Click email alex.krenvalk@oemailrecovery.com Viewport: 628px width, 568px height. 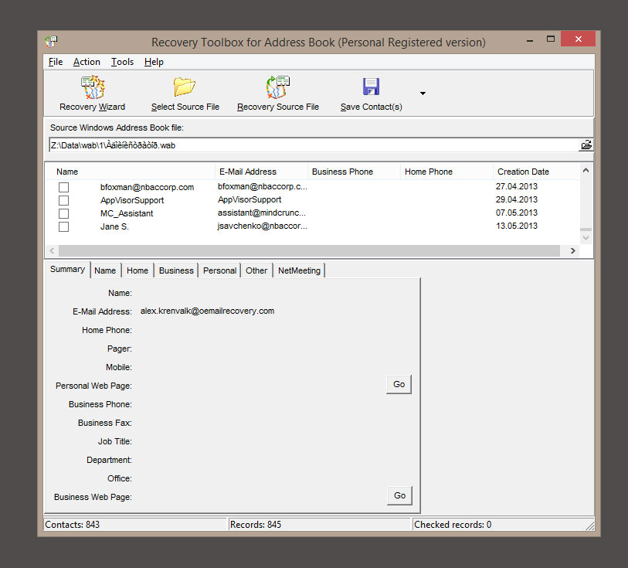[207, 311]
